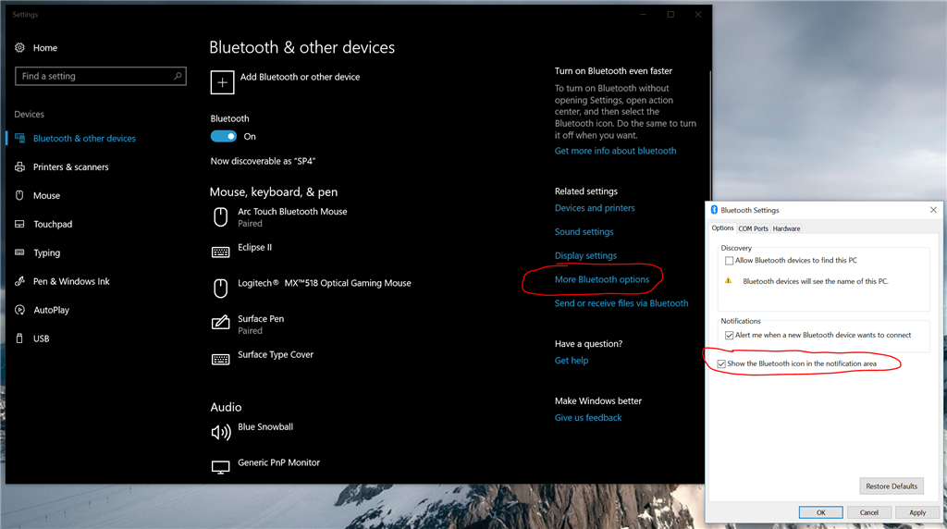Click the Generic PnP Monitor icon
The height and width of the screenshot is (529, 947).
click(x=220, y=467)
